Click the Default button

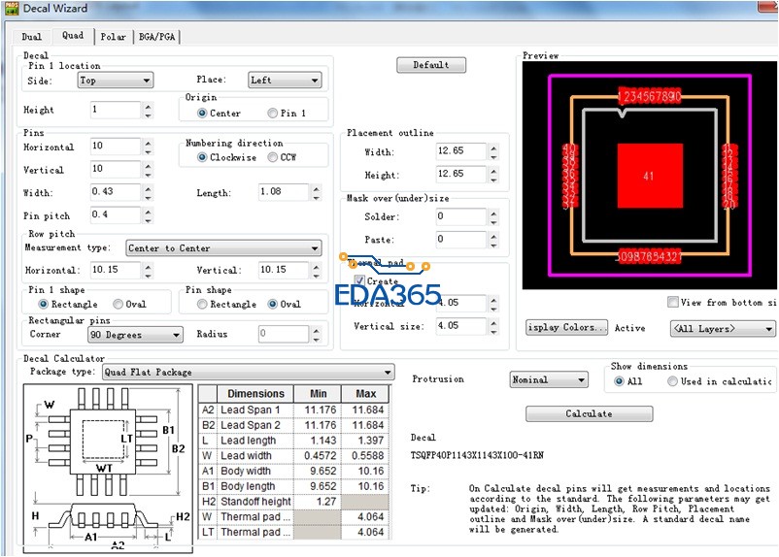(430, 65)
